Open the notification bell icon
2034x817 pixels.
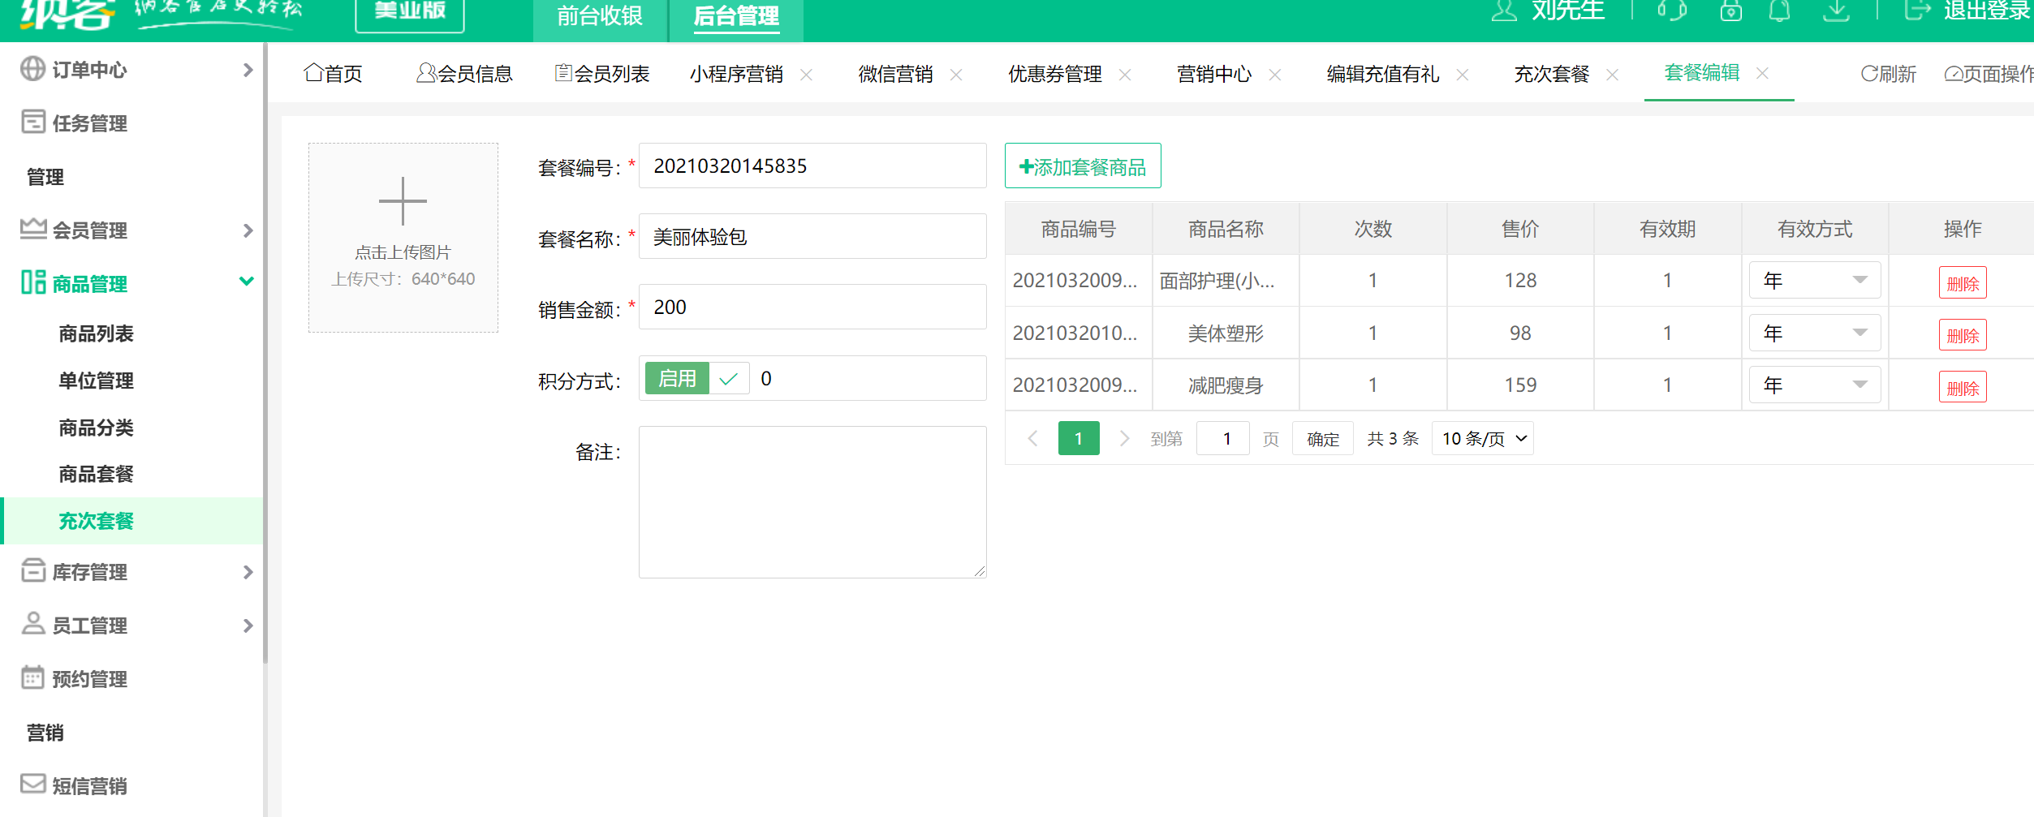pyautogui.click(x=1779, y=11)
